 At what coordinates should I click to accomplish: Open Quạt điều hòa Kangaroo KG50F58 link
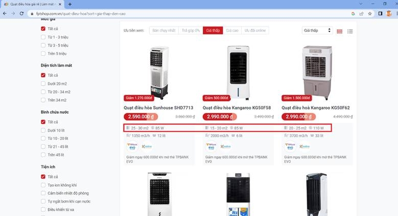tap(237, 108)
